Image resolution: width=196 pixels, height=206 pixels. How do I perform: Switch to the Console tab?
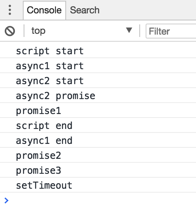(44, 10)
